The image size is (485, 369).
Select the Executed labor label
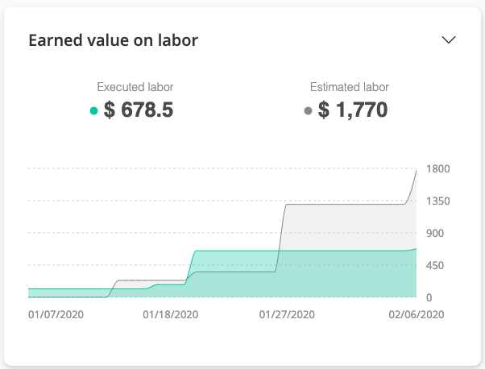[x=135, y=87]
